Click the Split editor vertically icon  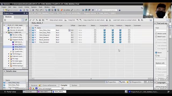(100, 10)
